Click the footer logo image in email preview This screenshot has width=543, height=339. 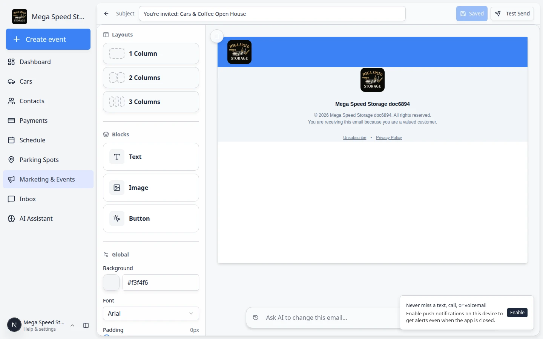(x=373, y=80)
